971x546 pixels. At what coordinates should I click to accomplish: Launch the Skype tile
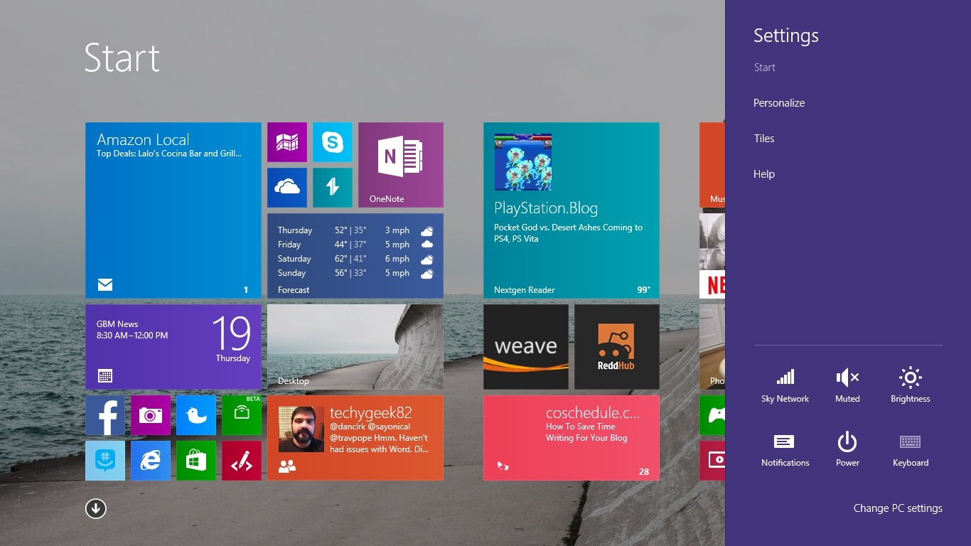tap(333, 142)
